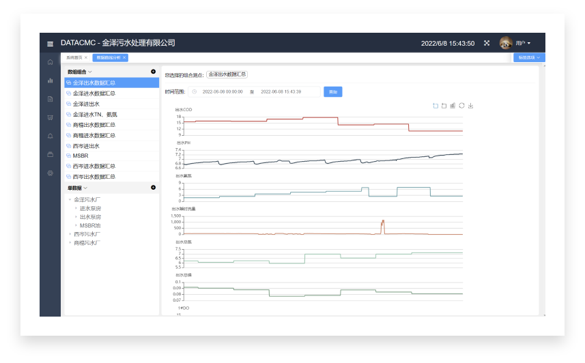Image resolution: width=585 pixels, height=363 pixels.
Task: Click the clock icon in time range field
Action: tap(195, 91)
